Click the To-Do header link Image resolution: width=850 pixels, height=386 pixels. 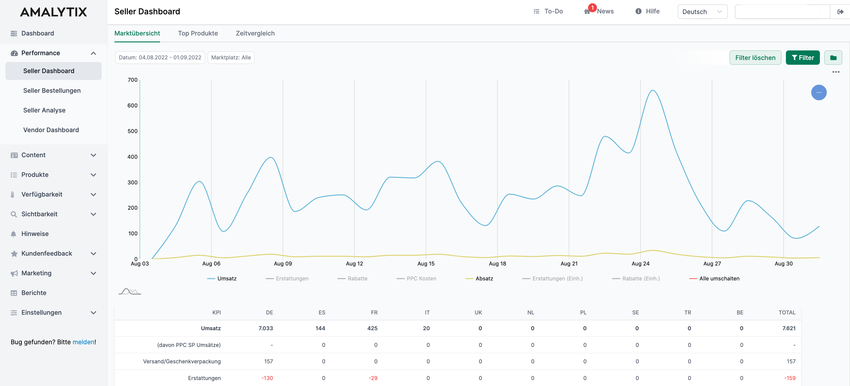(x=548, y=11)
